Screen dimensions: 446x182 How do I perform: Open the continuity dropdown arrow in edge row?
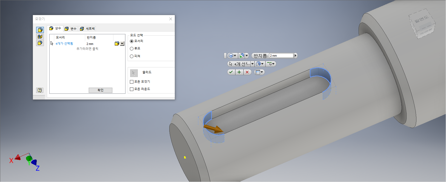[122, 44]
